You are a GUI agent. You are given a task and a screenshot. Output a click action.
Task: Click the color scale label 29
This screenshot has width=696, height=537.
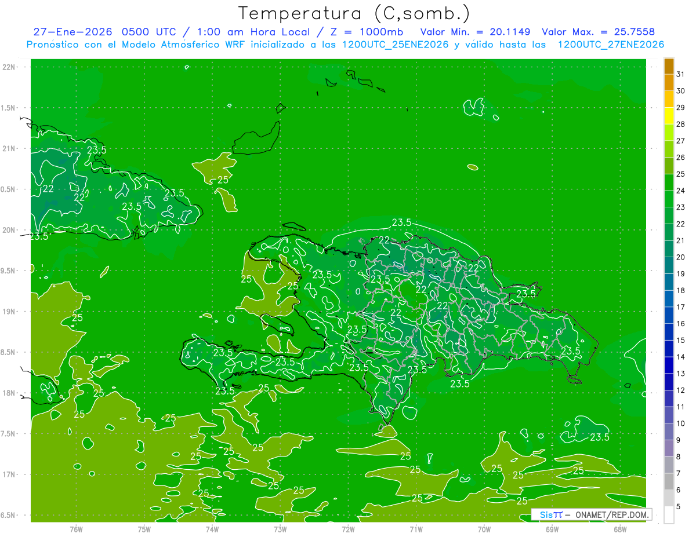pyautogui.click(x=681, y=107)
